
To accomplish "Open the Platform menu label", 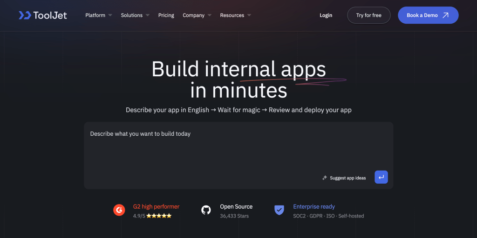I will coord(95,15).
